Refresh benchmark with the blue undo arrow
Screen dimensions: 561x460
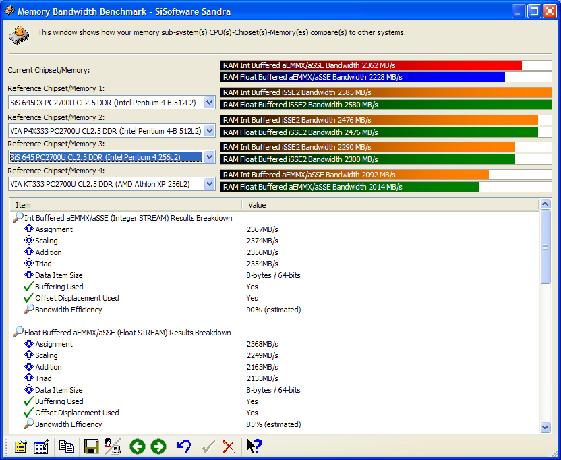(x=184, y=446)
